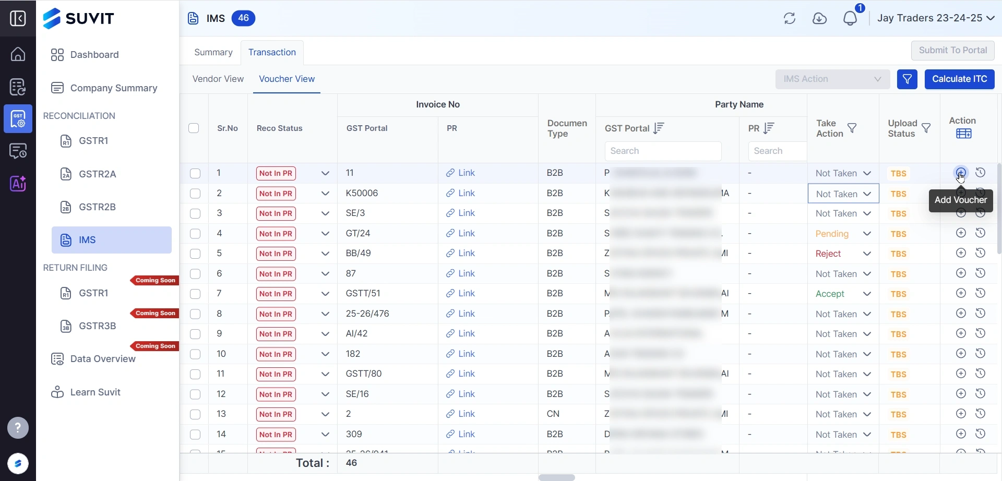Open column settings under Action header

tap(964, 134)
